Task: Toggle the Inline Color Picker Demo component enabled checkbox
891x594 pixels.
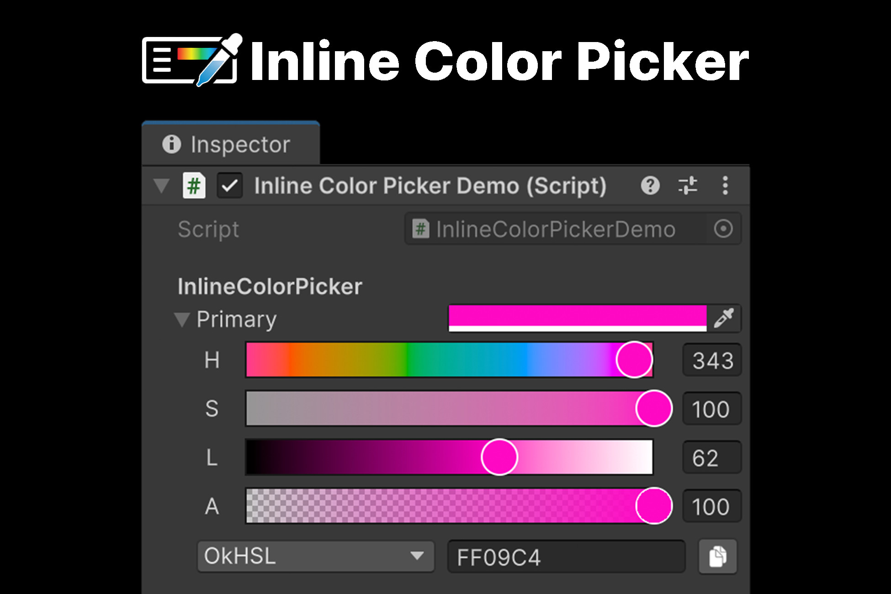Action: (x=230, y=186)
